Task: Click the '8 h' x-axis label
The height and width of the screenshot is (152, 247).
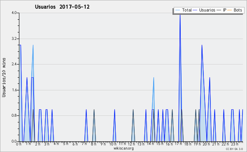Action: 93,144
